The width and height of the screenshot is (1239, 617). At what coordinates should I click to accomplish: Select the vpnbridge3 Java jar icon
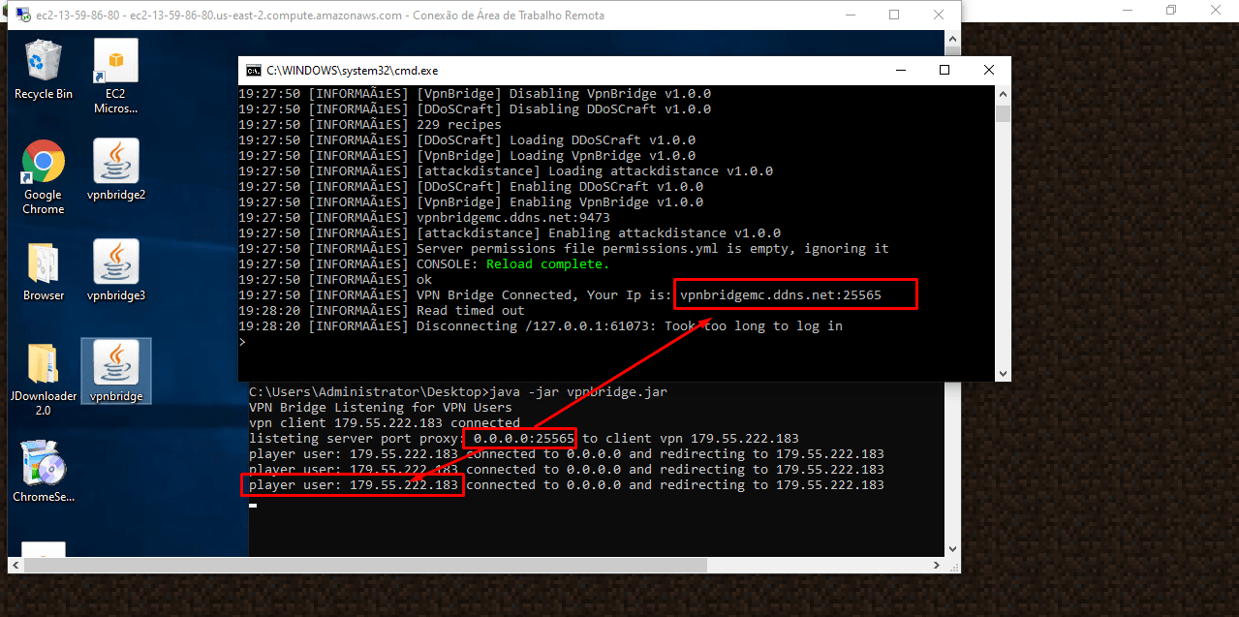pyautogui.click(x=116, y=270)
